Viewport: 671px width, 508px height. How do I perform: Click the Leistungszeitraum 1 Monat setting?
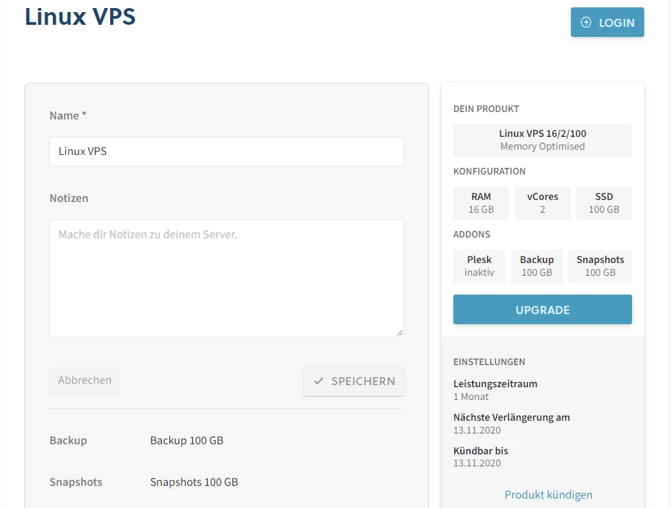(495, 390)
